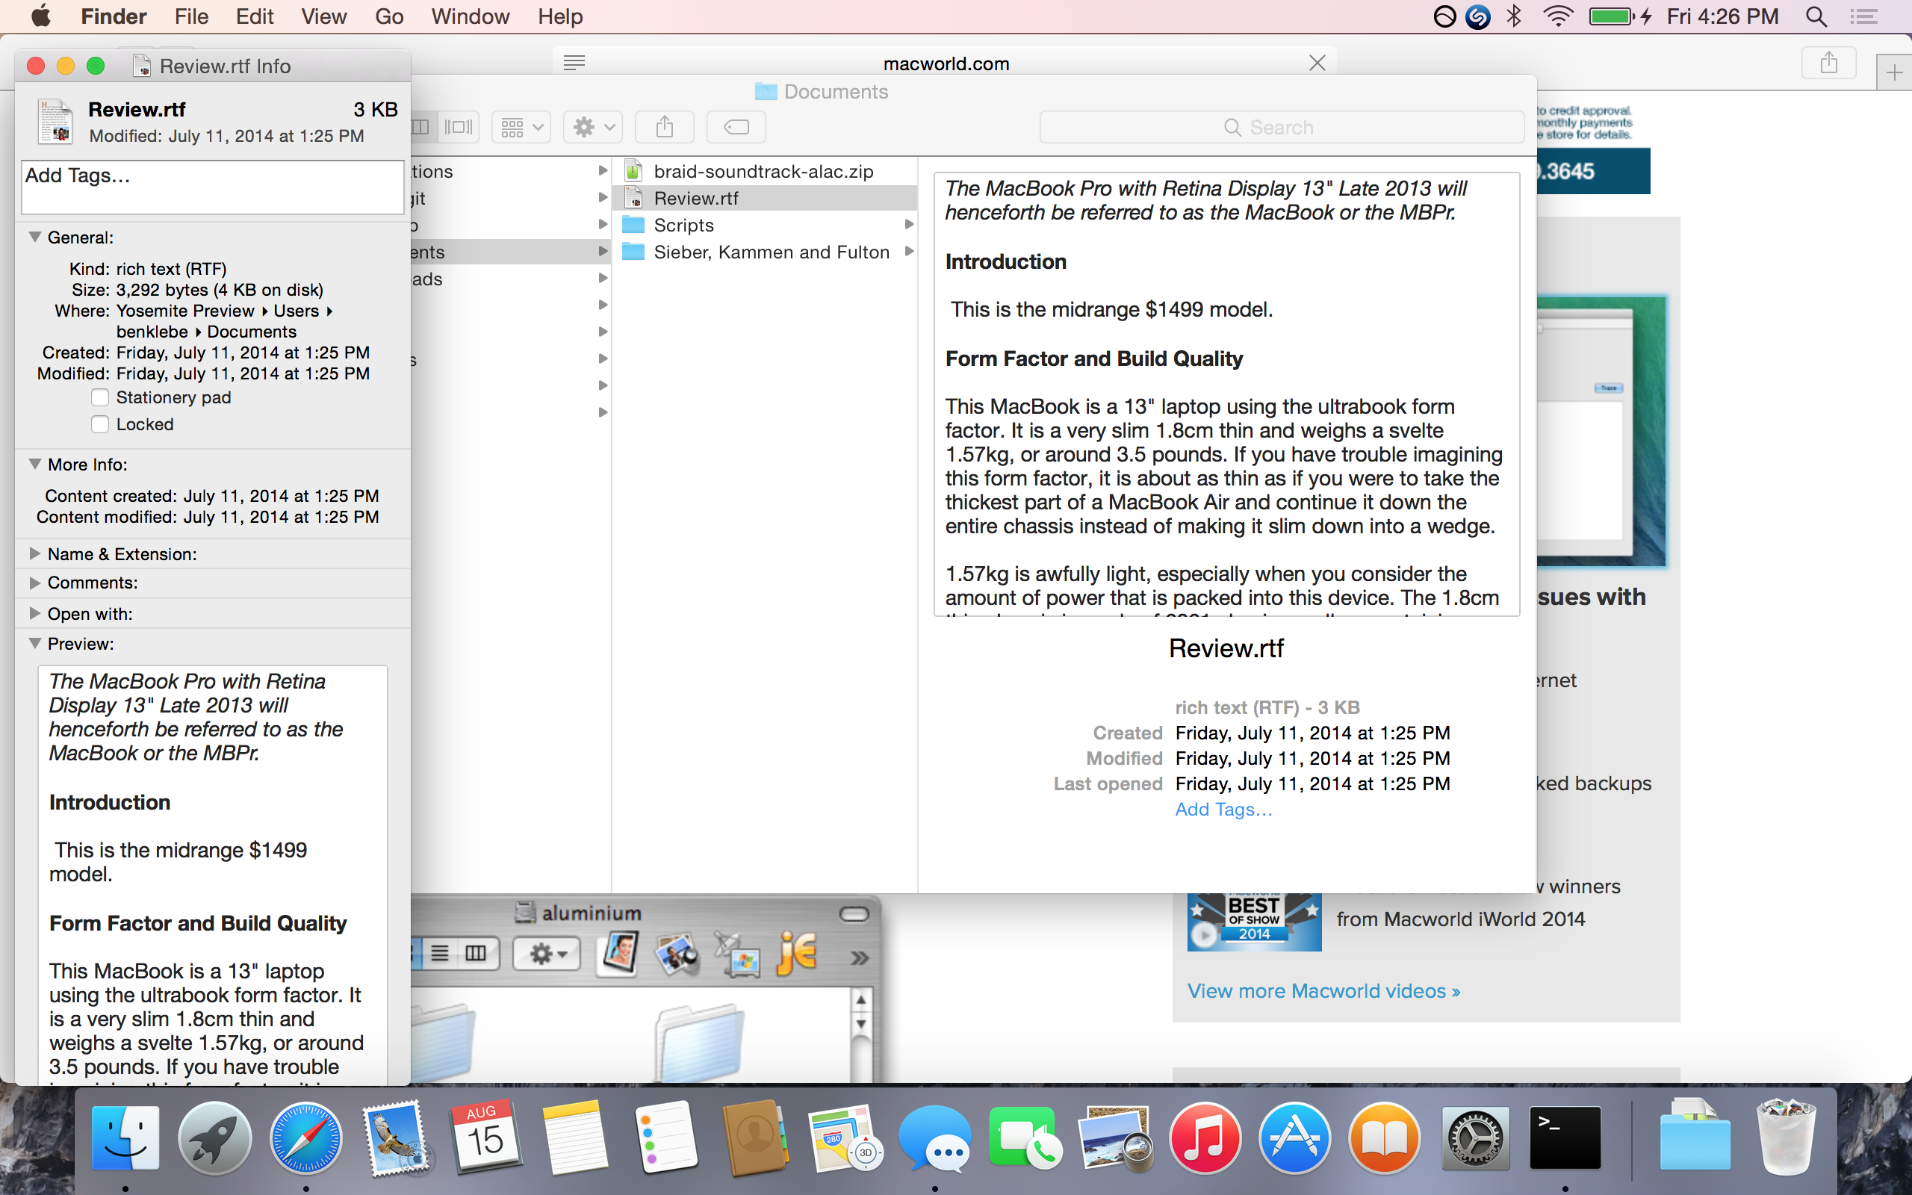The height and width of the screenshot is (1195, 1912).
Task: Enable Stationery pad checkbox
Action: [x=99, y=397]
